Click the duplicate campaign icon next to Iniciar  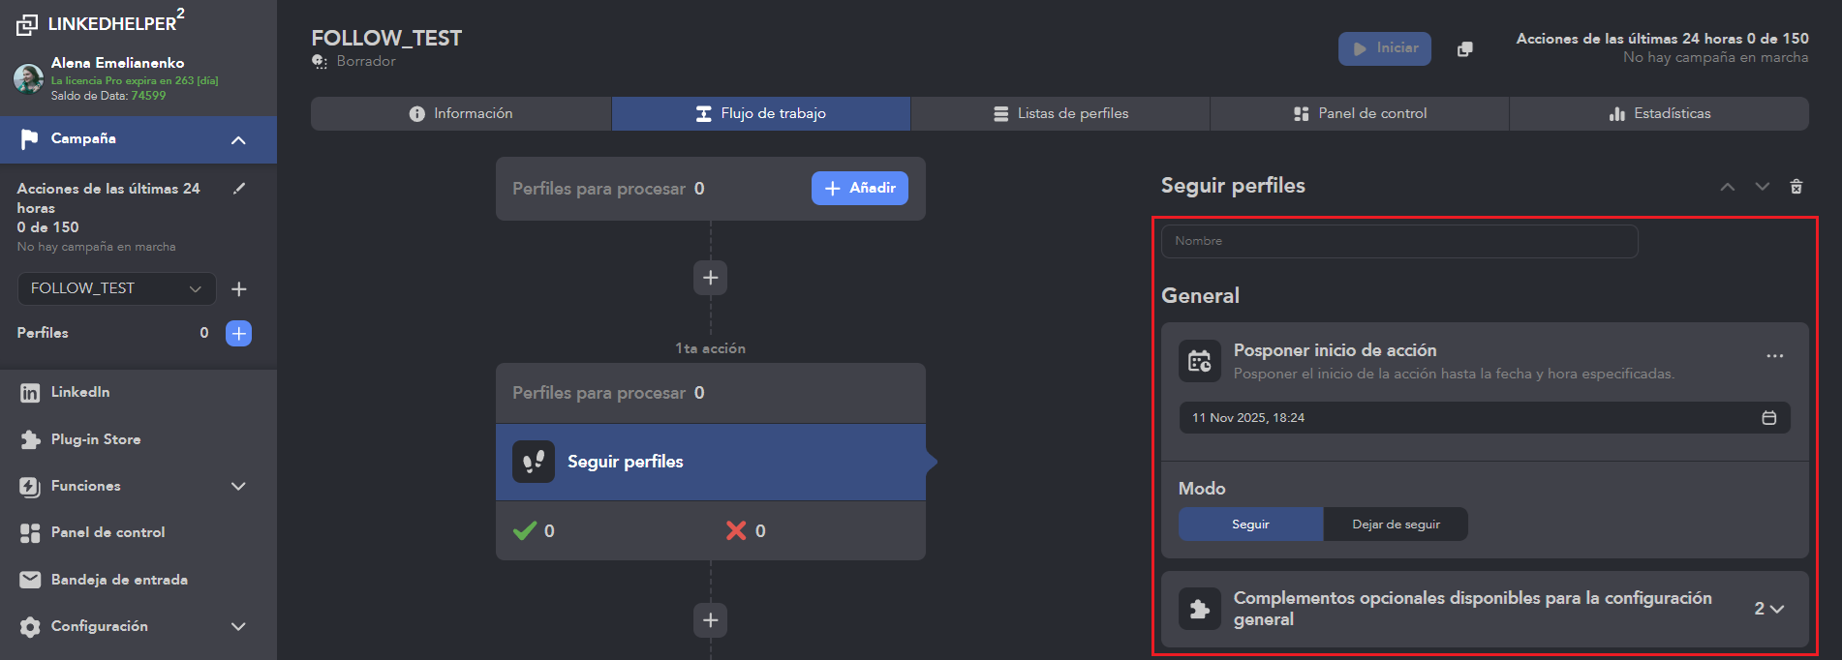1465,49
